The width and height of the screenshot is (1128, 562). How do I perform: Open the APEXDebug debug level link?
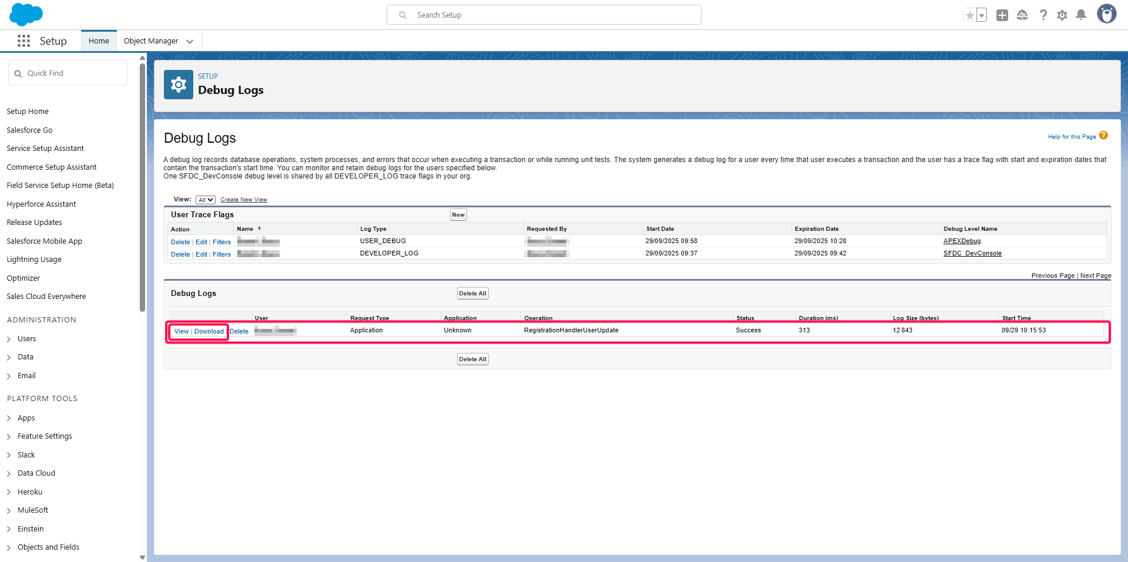[962, 241]
